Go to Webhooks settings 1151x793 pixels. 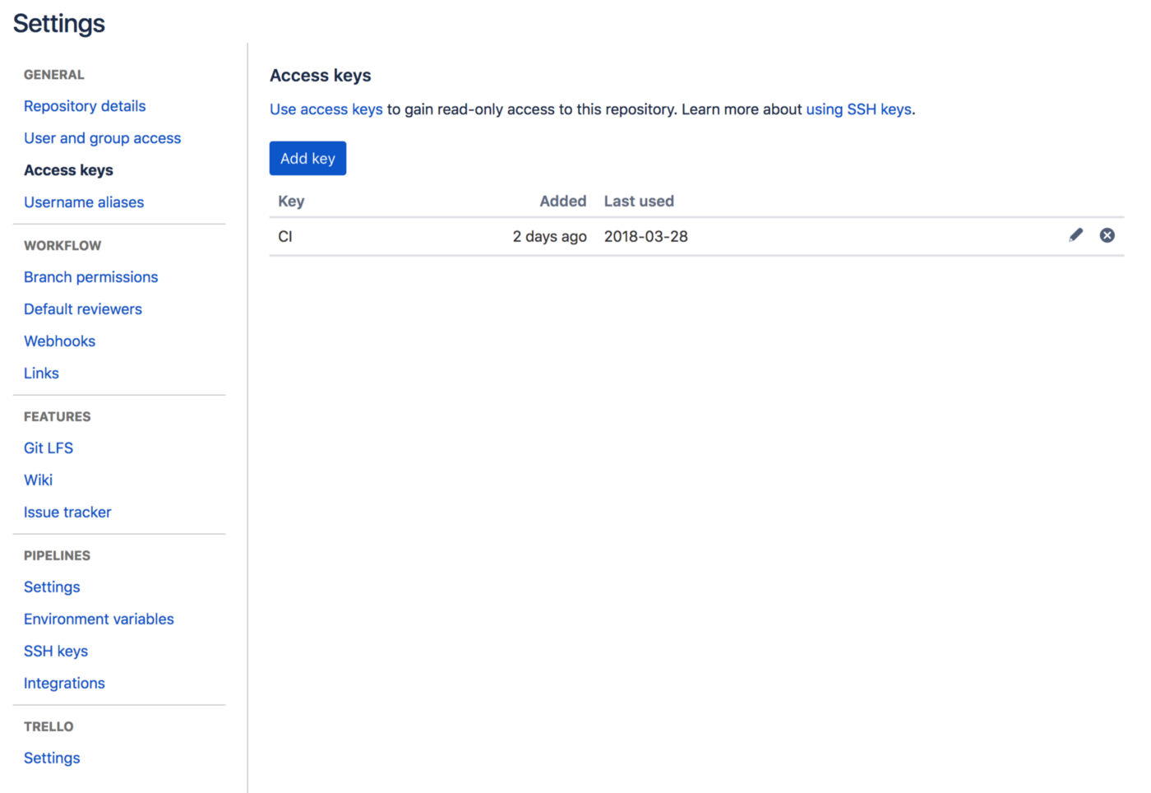59,341
